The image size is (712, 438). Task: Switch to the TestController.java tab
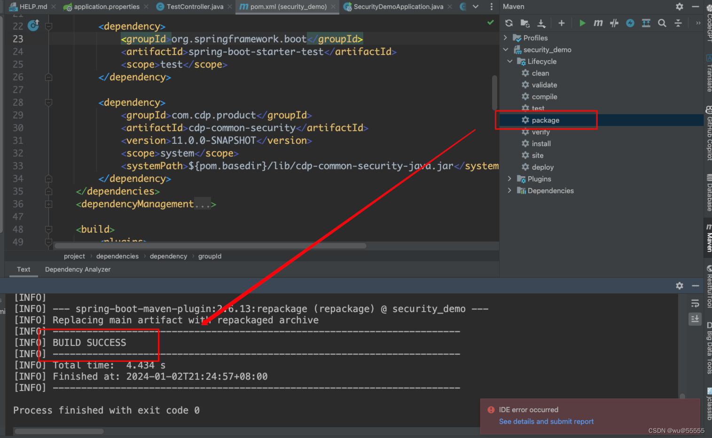click(192, 7)
